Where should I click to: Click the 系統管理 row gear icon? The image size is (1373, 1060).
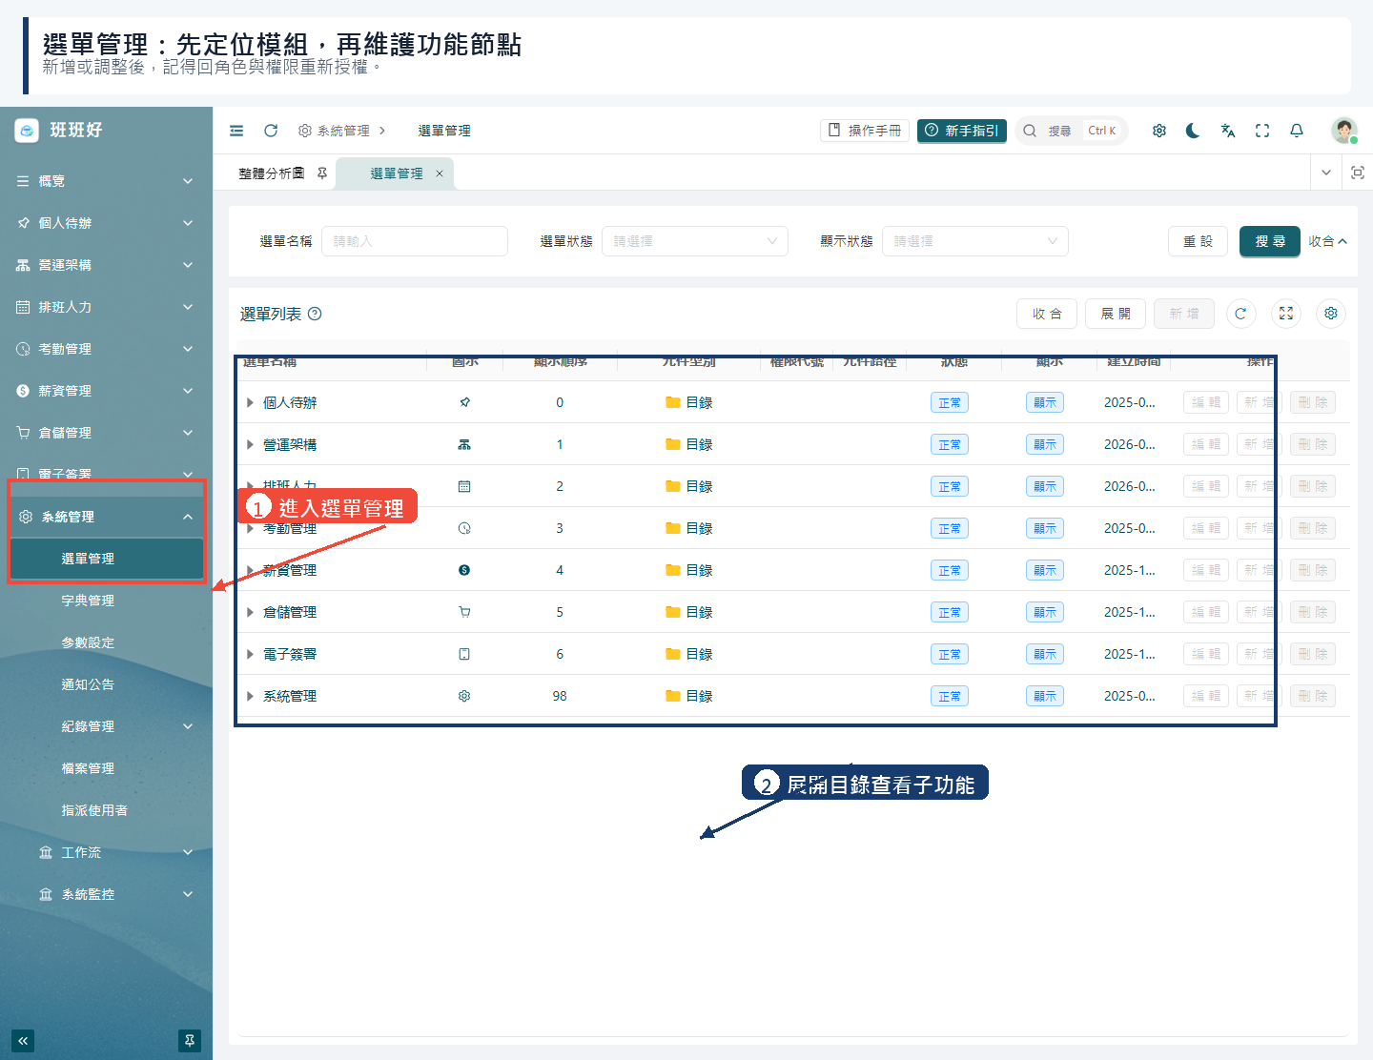464,696
